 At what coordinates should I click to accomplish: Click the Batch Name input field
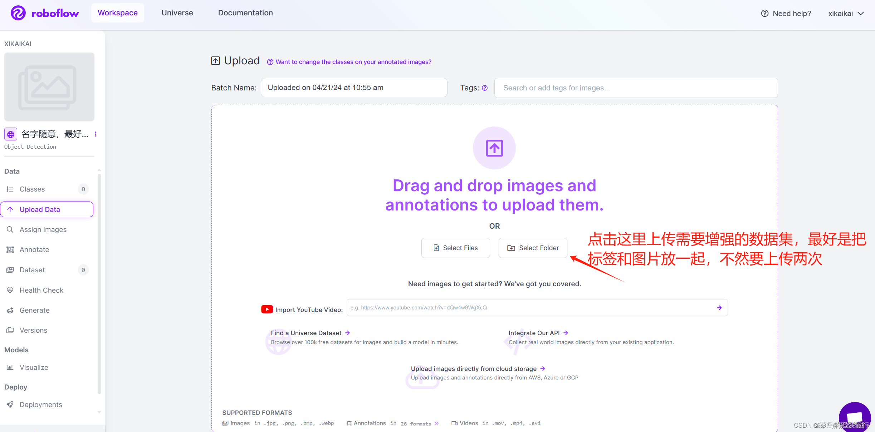pyautogui.click(x=355, y=88)
